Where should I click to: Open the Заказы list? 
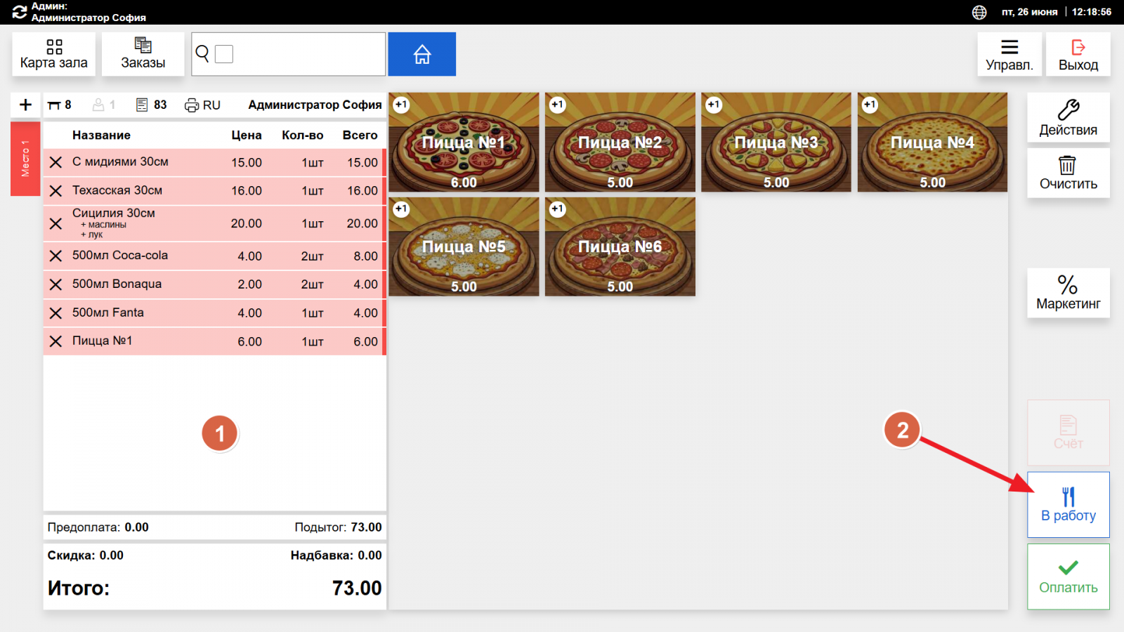[x=143, y=54]
